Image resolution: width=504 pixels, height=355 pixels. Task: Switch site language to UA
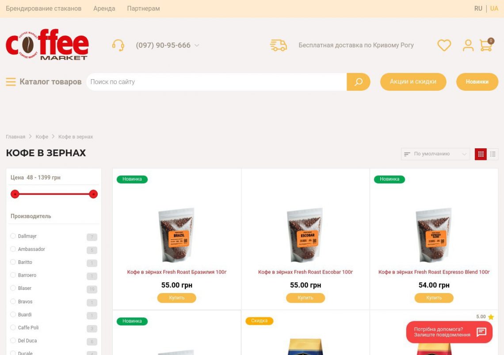click(494, 9)
